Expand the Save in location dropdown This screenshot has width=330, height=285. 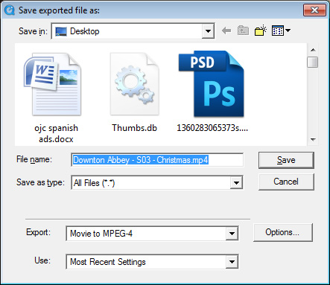208,31
